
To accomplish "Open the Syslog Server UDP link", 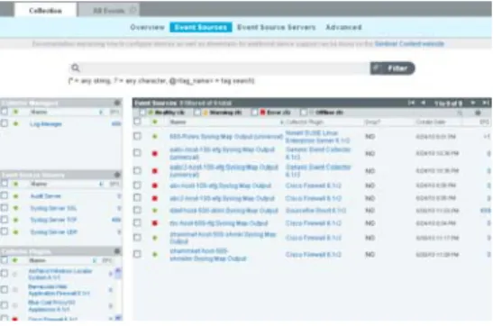I will click(53, 232).
